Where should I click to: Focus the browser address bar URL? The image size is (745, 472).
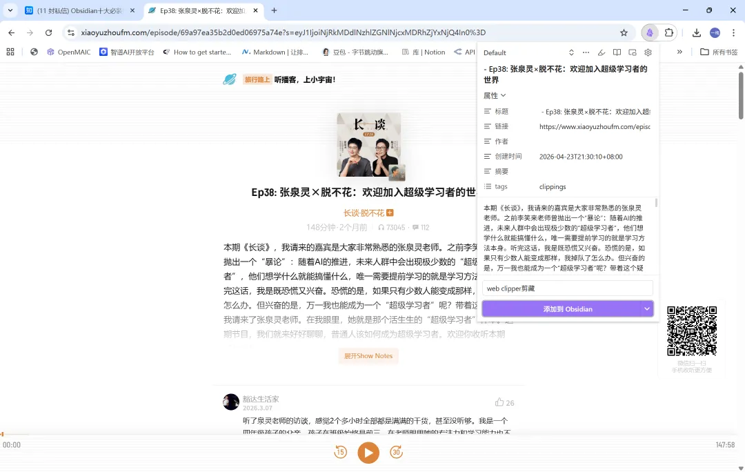(284, 33)
